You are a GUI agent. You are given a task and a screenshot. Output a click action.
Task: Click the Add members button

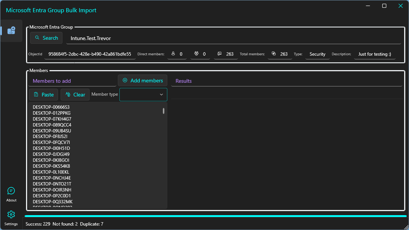[142, 80]
